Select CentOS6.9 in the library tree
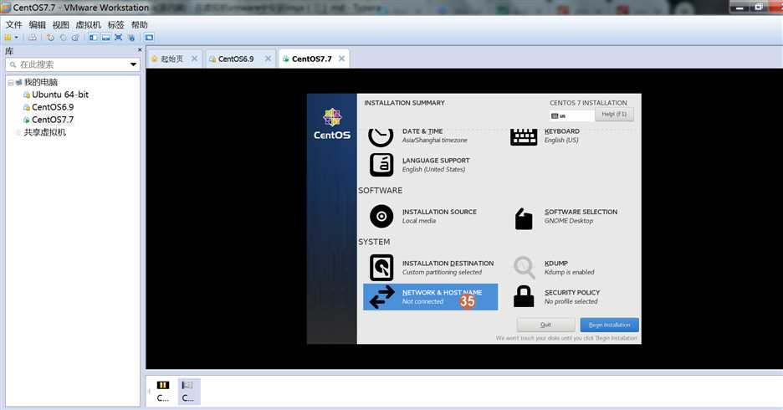Viewport: 783px width, 410px height. point(53,107)
